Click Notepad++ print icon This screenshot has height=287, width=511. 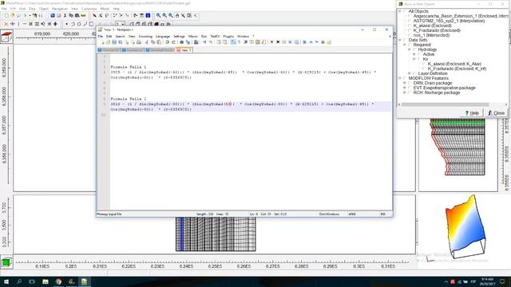click(139, 42)
